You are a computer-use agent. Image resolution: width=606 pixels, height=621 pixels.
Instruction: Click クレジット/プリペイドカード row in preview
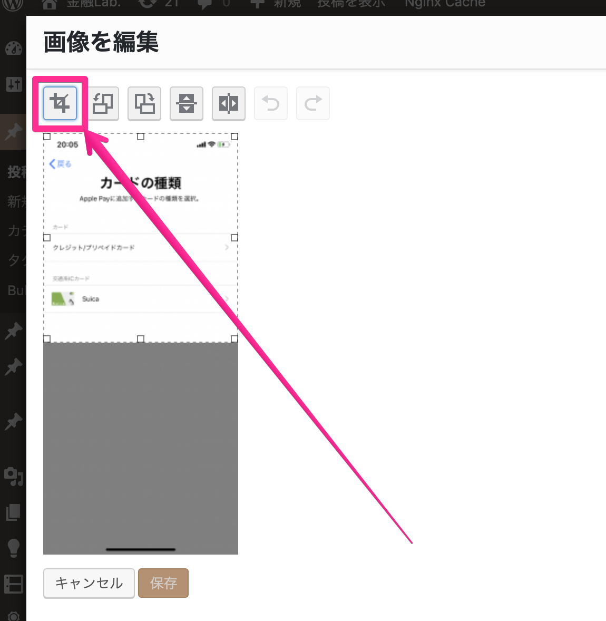[141, 248]
